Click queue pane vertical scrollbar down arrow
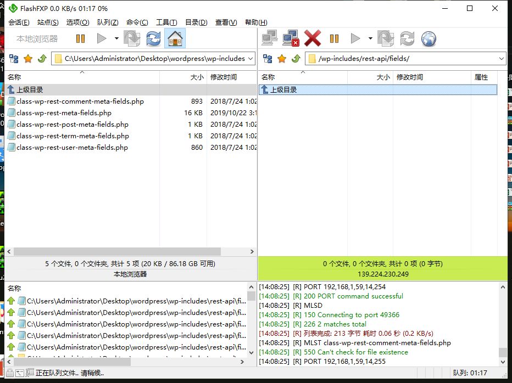 [x=251, y=352]
